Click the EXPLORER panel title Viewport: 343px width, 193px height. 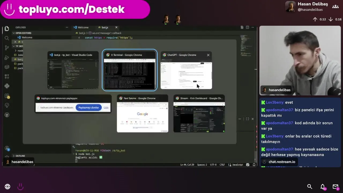[21, 27]
